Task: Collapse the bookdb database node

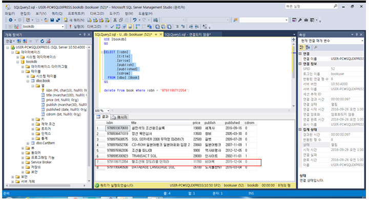Action: click(x=17, y=62)
